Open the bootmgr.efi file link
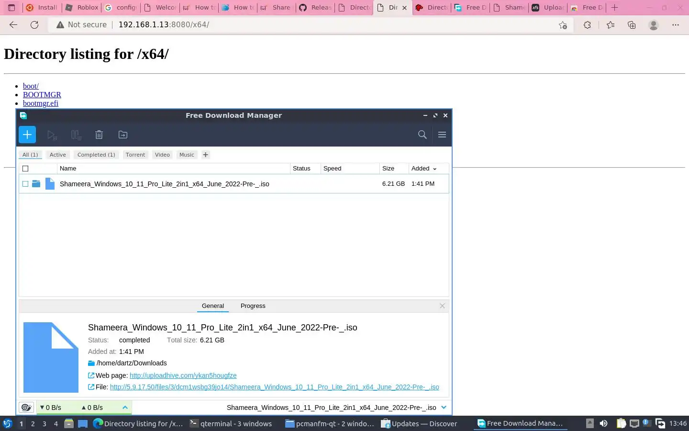The height and width of the screenshot is (431, 689). (x=41, y=103)
